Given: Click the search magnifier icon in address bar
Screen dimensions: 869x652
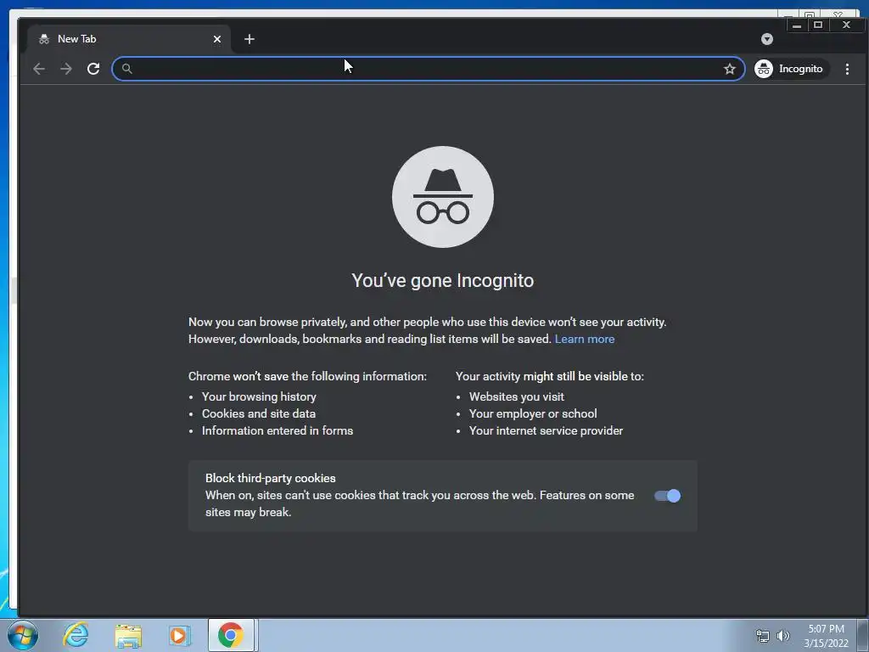Looking at the screenshot, I should tap(127, 69).
